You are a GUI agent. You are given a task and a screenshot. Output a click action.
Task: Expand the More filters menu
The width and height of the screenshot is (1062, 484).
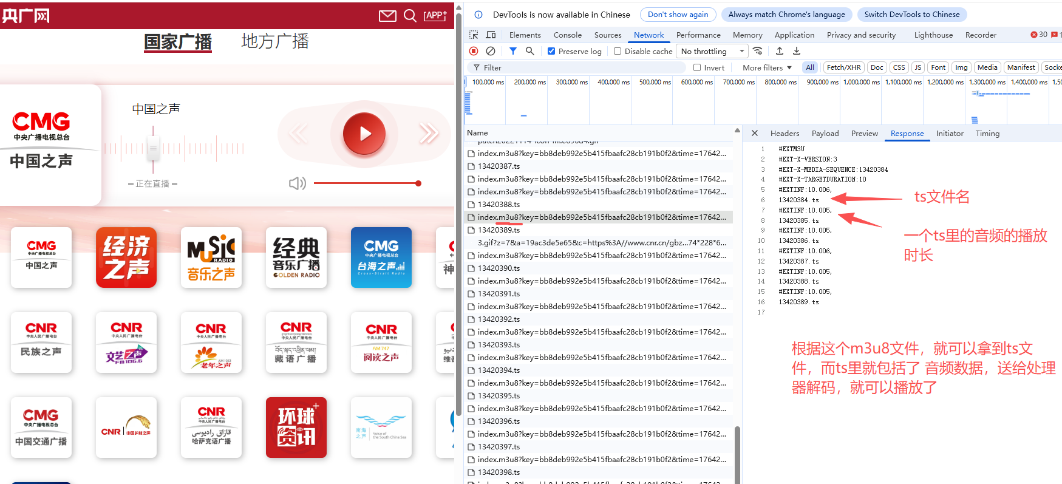[x=767, y=68]
